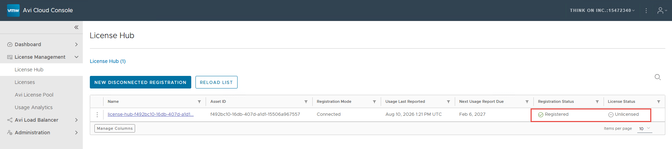The width and height of the screenshot is (672, 149).
Task: Filter the Registration Mode column
Action: point(374,102)
